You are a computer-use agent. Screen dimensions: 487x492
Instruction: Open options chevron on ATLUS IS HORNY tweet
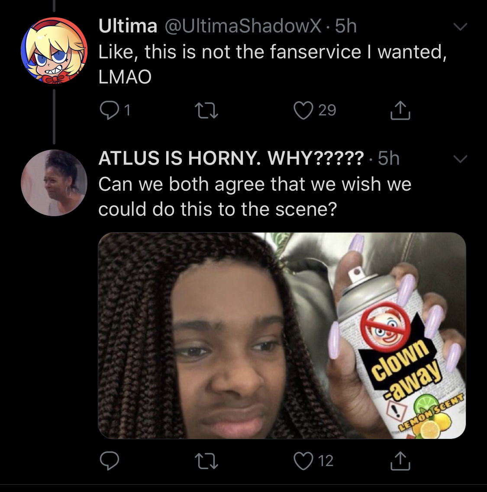coord(460,159)
